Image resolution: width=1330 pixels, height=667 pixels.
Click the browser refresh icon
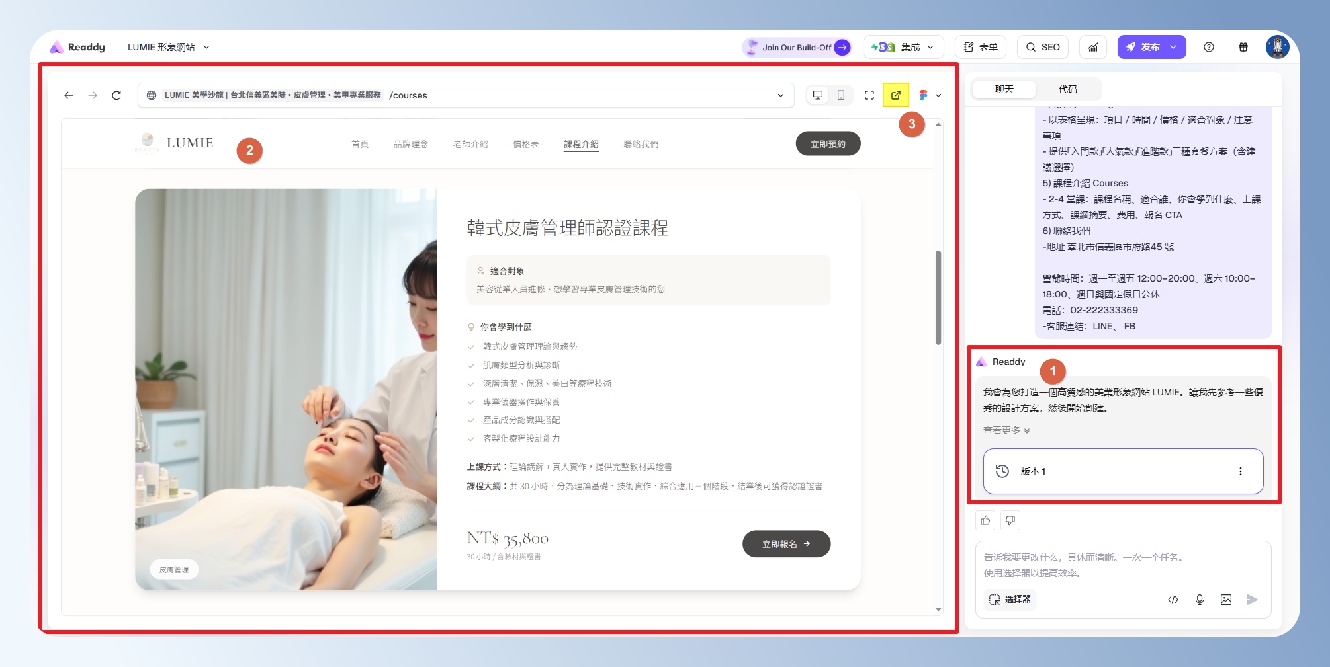coord(116,95)
